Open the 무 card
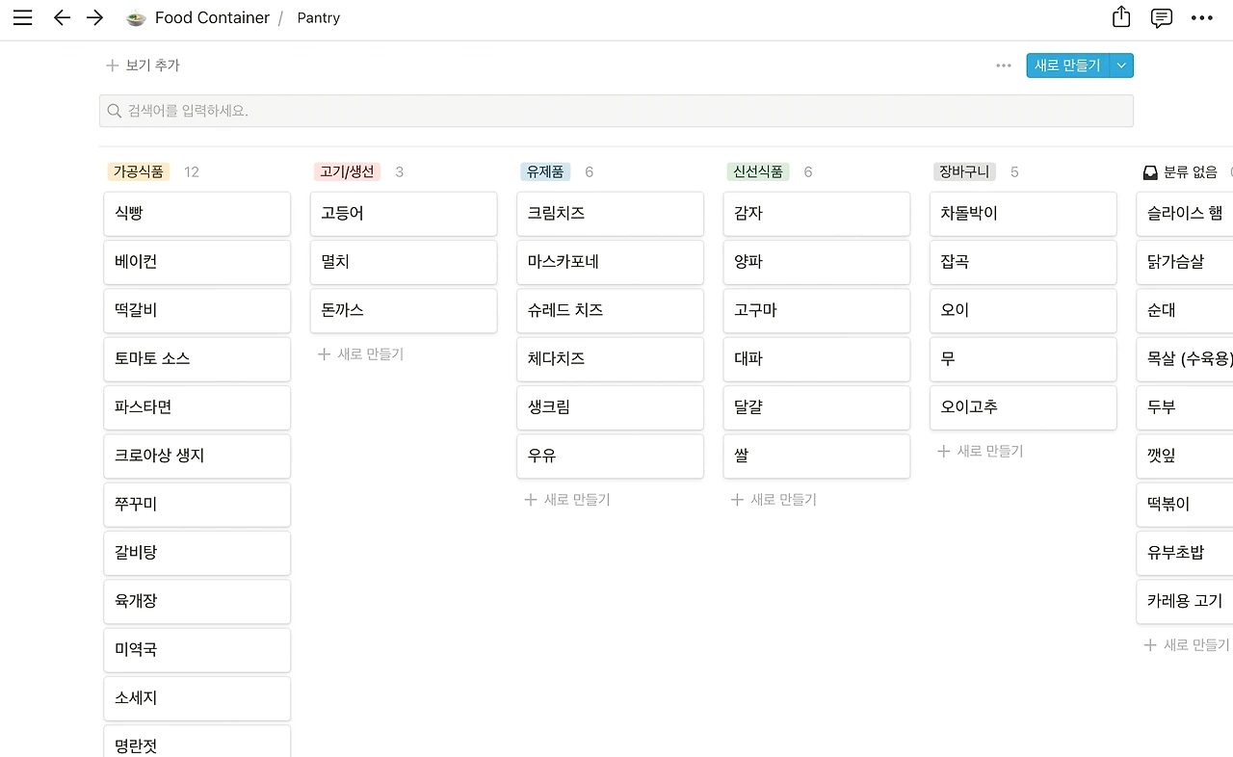The height and width of the screenshot is (757, 1233). pos(1023,358)
